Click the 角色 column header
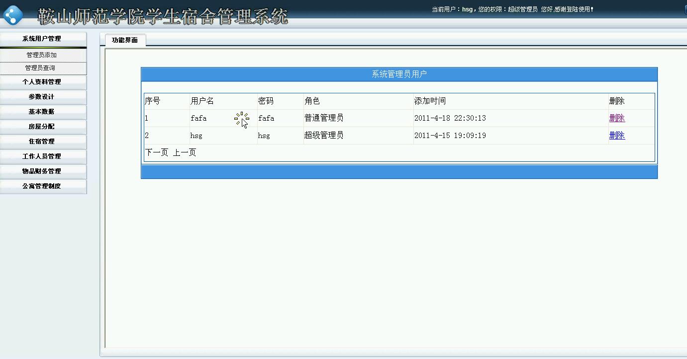Viewport: 687px width, 359px height. pos(312,101)
